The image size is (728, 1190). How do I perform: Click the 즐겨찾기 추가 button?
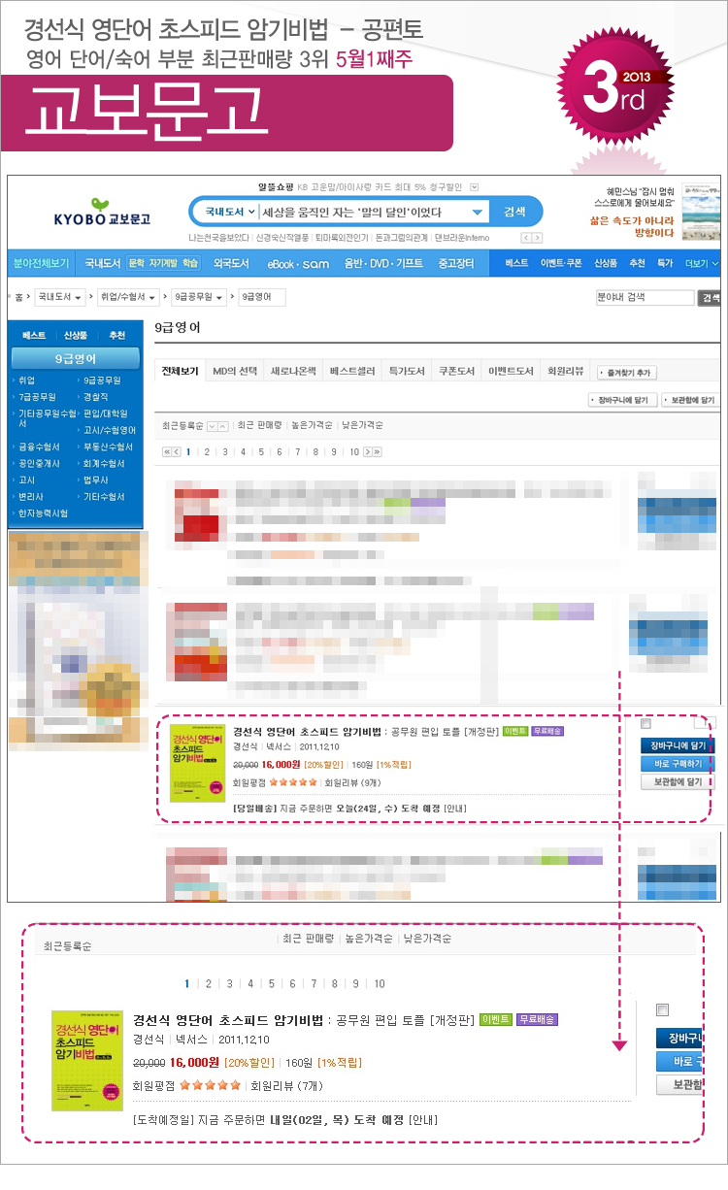click(627, 373)
